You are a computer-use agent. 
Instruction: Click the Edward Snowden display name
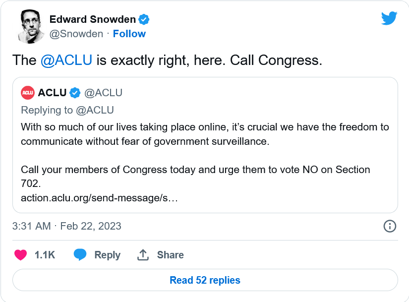[92, 19]
